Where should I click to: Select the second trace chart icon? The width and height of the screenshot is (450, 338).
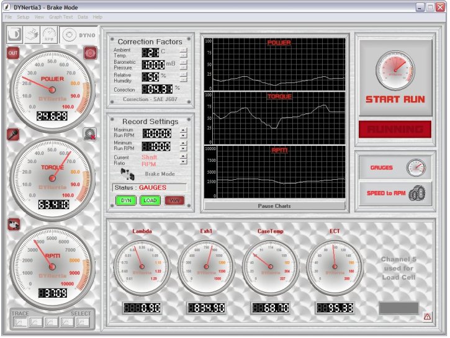pyautogui.click(x=35, y=322)
